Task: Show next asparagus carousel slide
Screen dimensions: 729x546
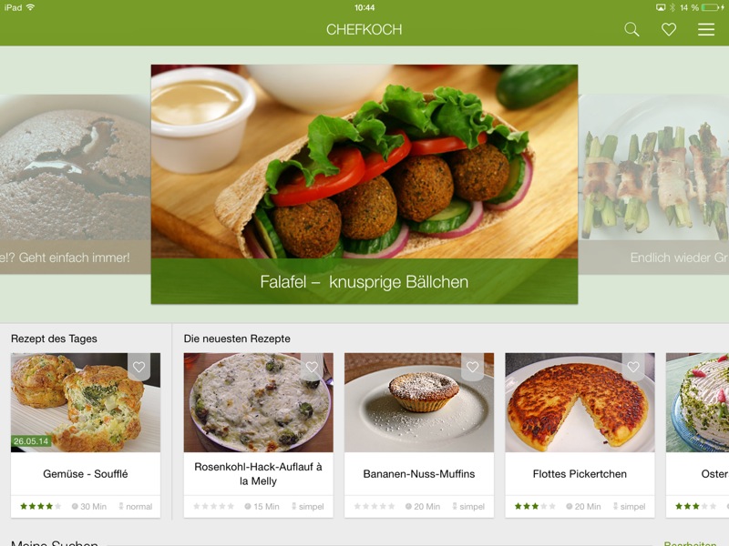Action: click(x=653, y=185)
